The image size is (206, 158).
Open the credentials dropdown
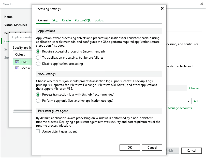click(189, 101)
